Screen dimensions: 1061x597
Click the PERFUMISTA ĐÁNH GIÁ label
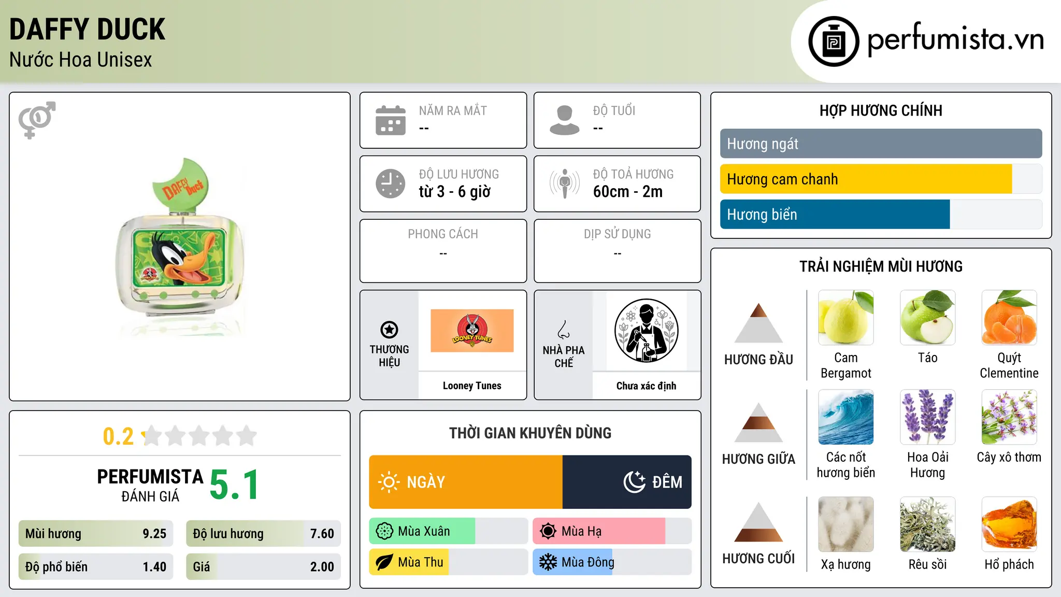pyautogui.click(x=150, y=485)
